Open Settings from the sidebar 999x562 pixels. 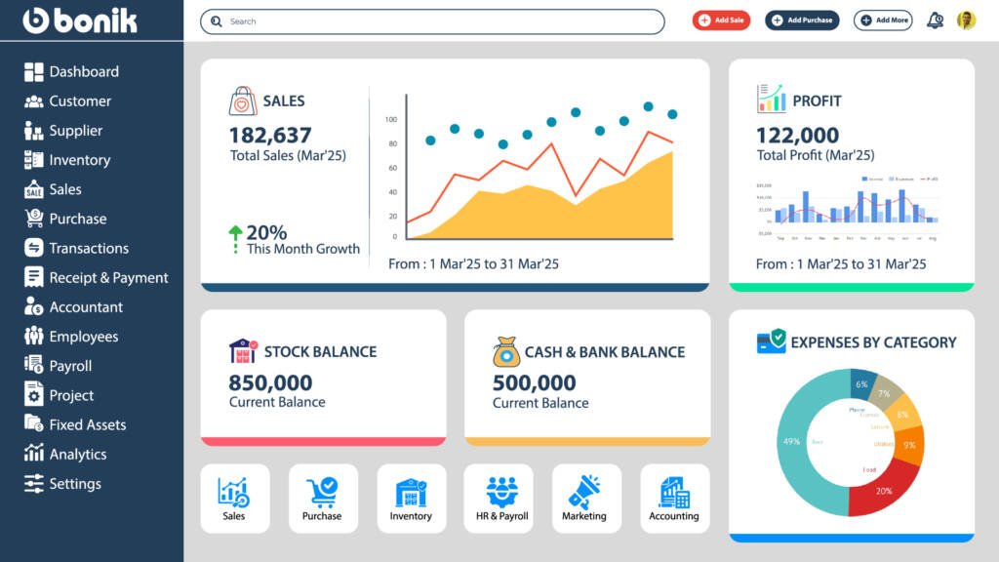click(x=75, y=484)
